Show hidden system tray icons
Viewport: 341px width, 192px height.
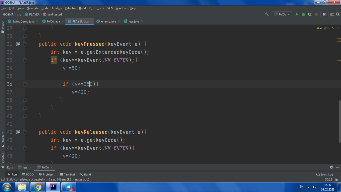click(308, 187)
